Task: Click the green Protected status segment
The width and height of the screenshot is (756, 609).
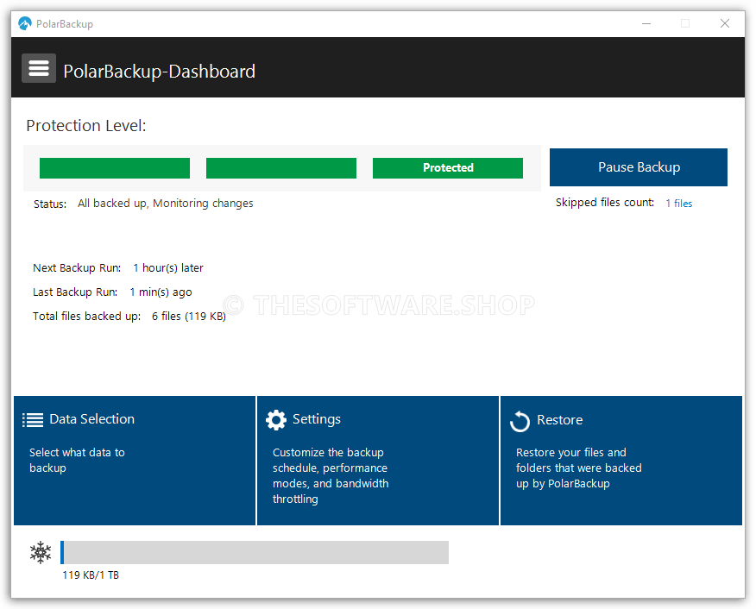Action: [x=448, y=167]
